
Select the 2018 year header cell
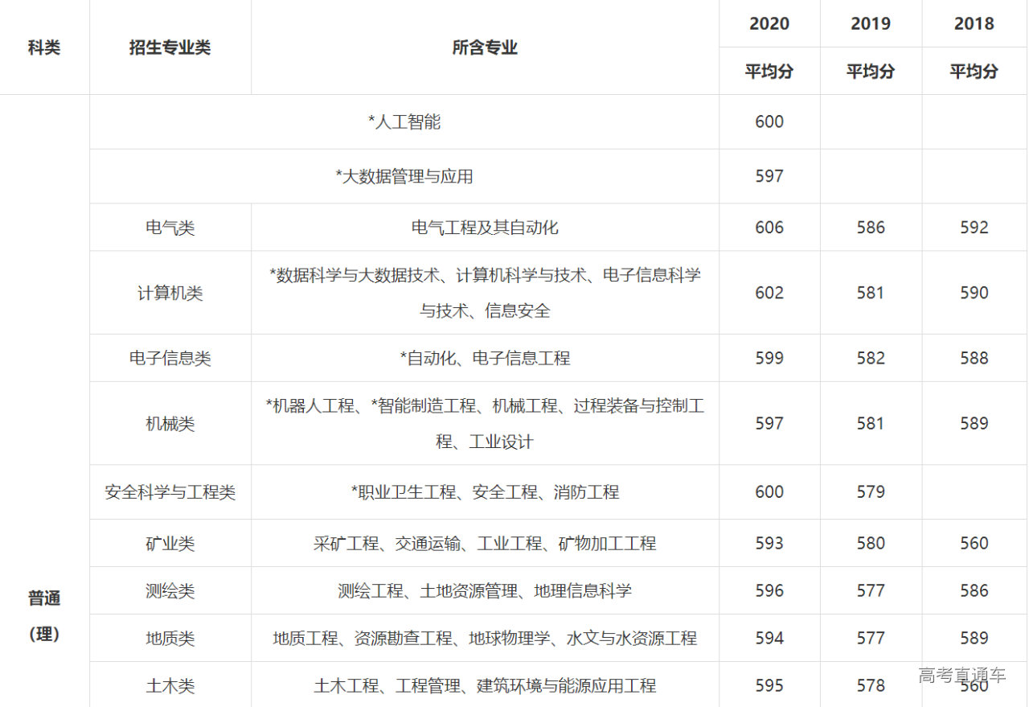[x=974, y=24]
